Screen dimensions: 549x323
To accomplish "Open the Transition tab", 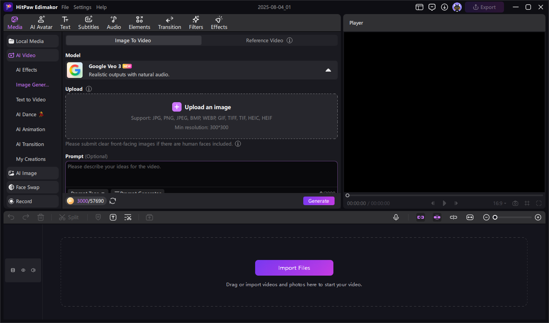I will coord(169,23).
